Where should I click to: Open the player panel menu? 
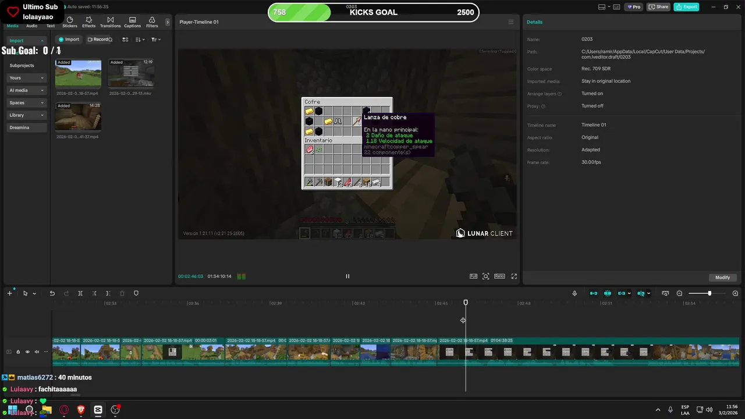tap(511, 22)
